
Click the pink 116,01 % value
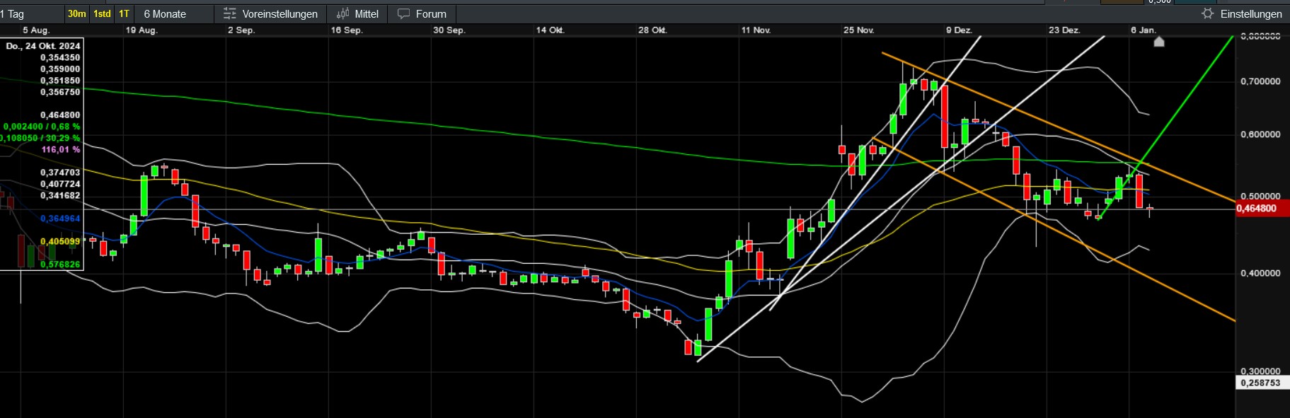(x=61, y=150)
